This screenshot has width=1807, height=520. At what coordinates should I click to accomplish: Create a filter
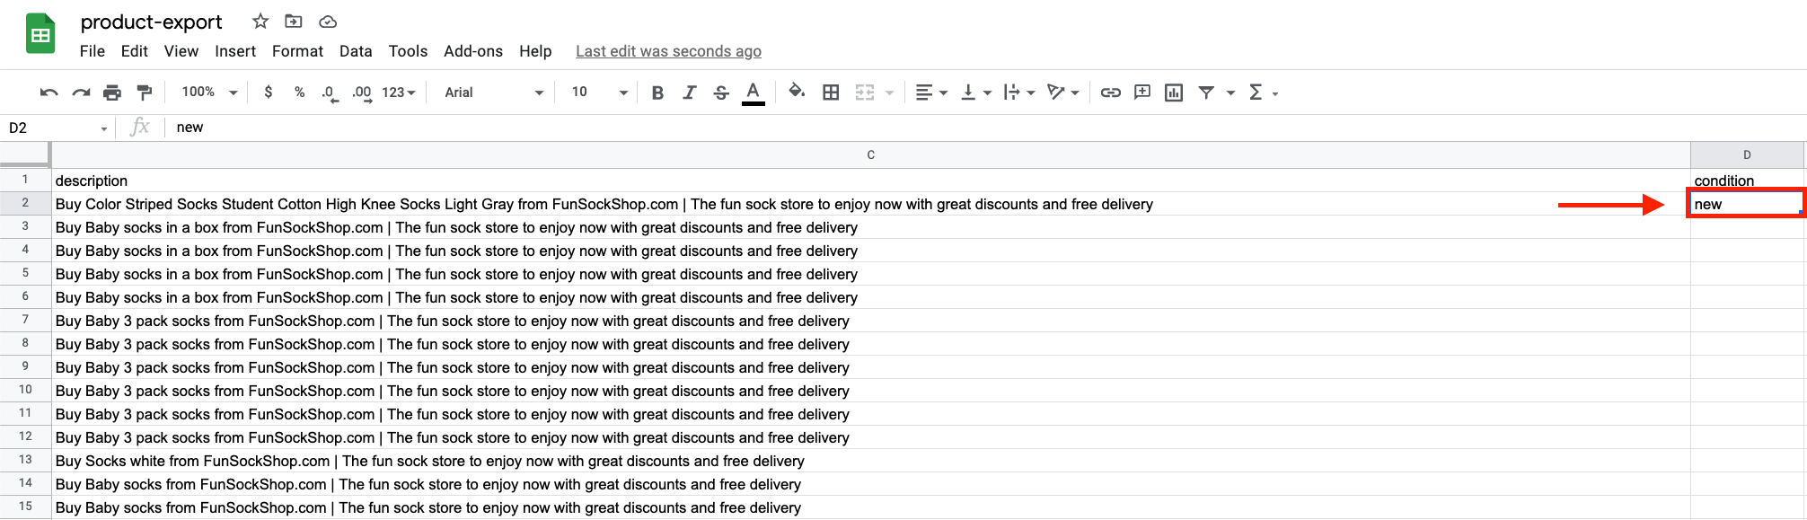point(1206,93)
